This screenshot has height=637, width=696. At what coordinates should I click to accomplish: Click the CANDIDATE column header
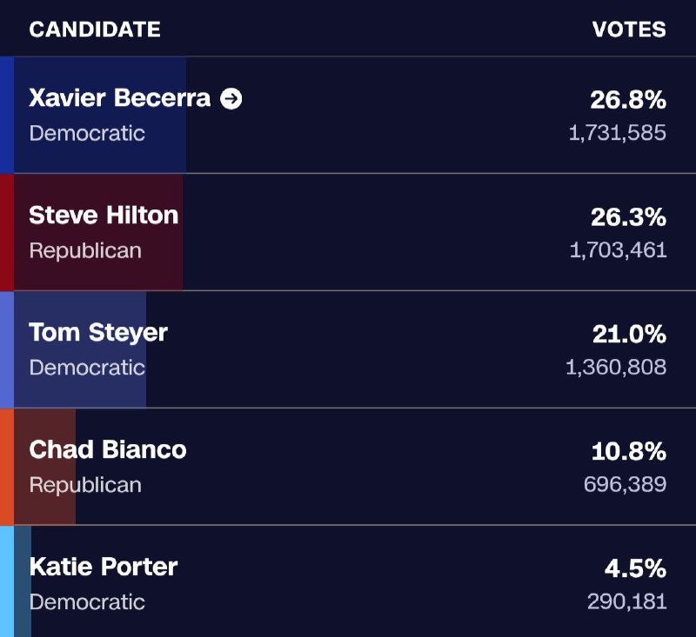coord(95,30)
